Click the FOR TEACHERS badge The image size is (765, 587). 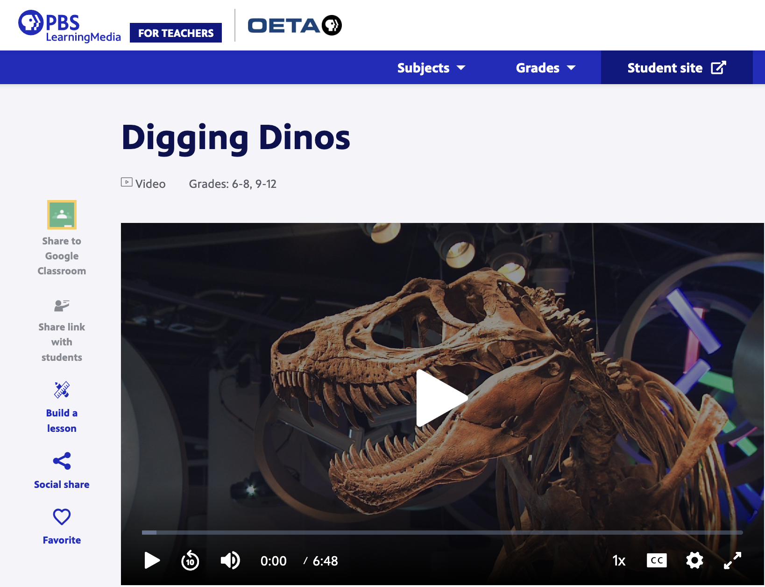click(176, 33)
